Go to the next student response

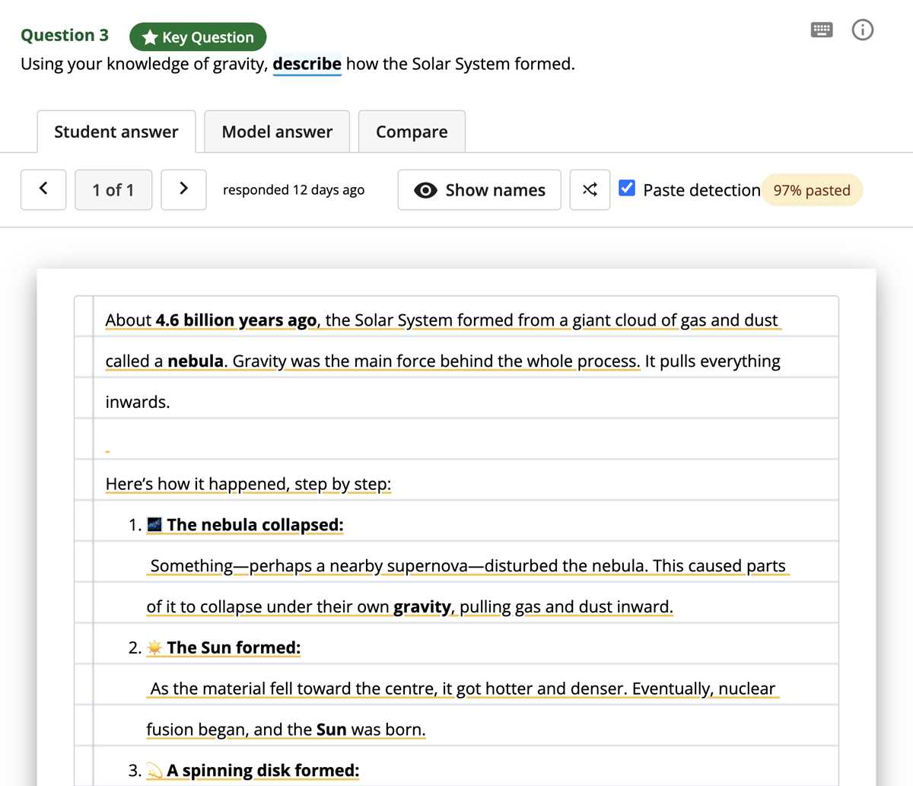coord(183,189)
